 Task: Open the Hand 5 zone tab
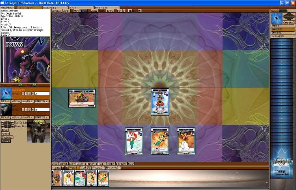(74, 167)
